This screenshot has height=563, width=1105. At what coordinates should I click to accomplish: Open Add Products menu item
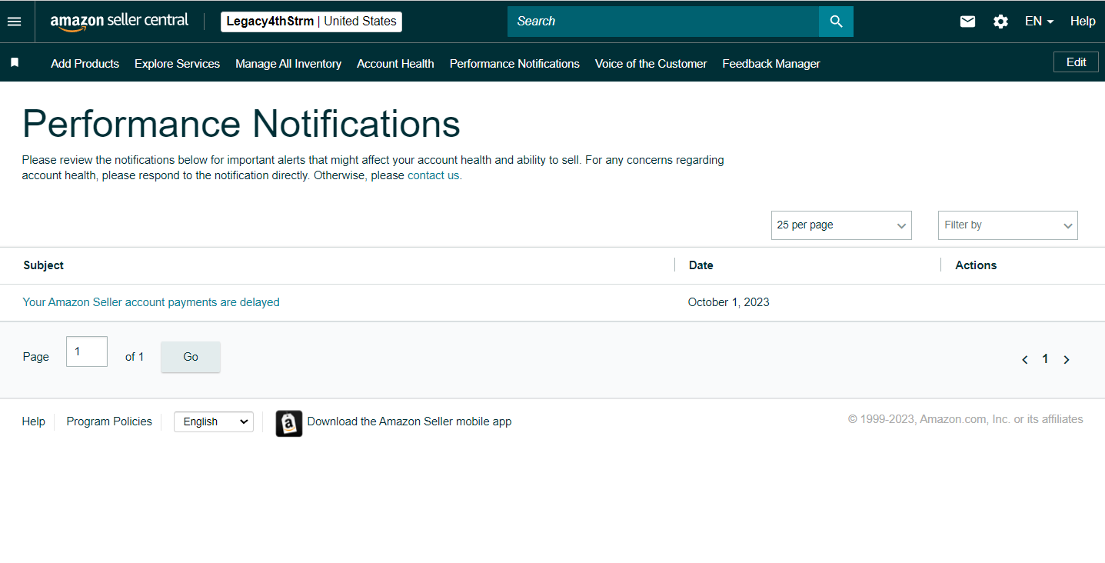[85, 64]
